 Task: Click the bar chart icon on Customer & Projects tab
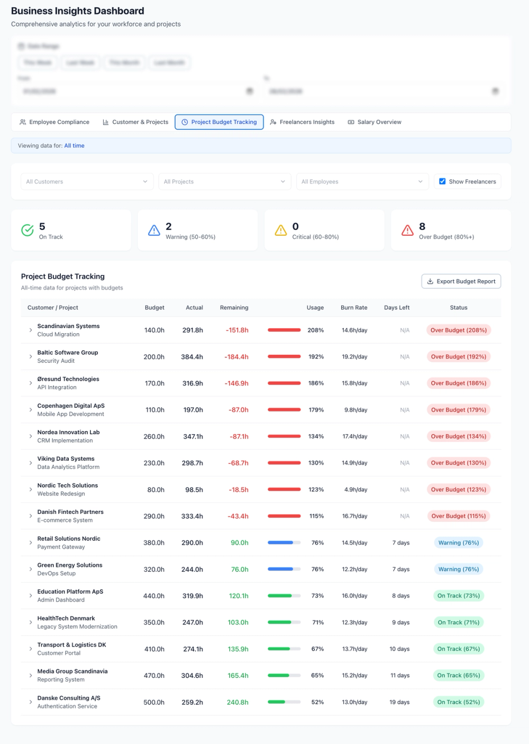pyautogui.click(x=106, y=122)
